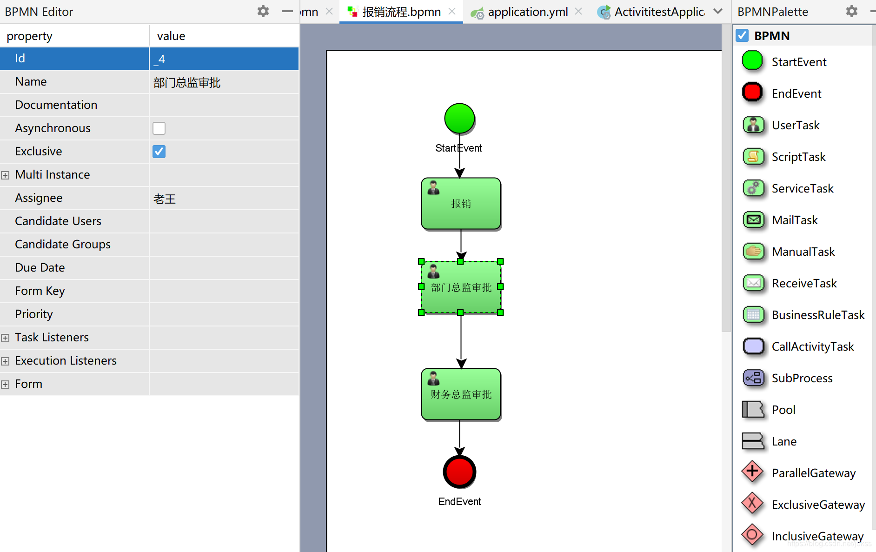The height and width of the screenshot is (552, 876).
Task: Choose the MailTask palette icon
Action: (753, 220)
